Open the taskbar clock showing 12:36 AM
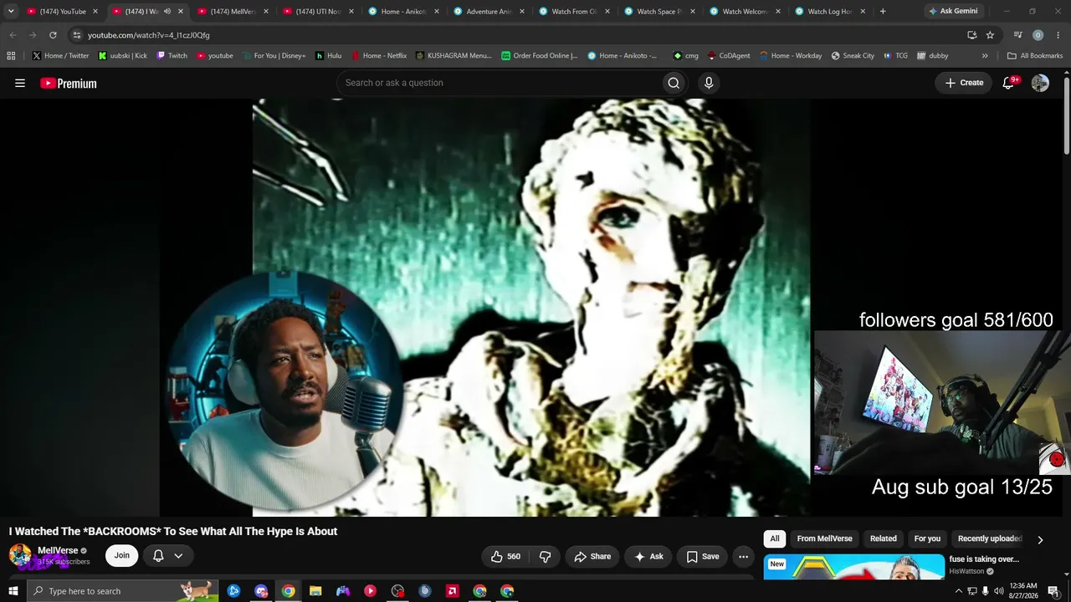 click(1023, 591)
